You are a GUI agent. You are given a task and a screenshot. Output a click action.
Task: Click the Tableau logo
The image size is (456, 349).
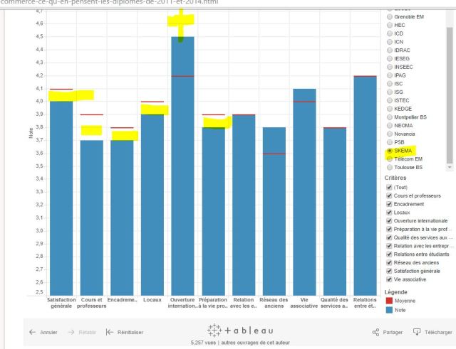tap(240, 331)
